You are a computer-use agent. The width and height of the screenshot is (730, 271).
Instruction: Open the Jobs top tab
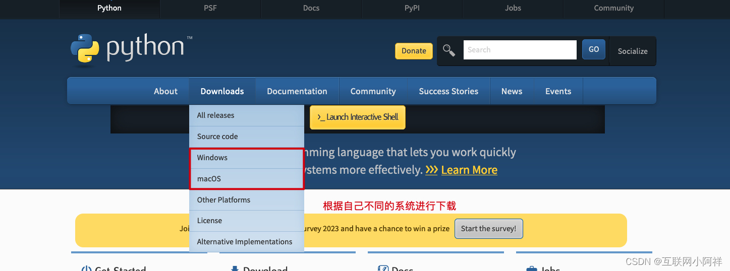click(513, 8)
